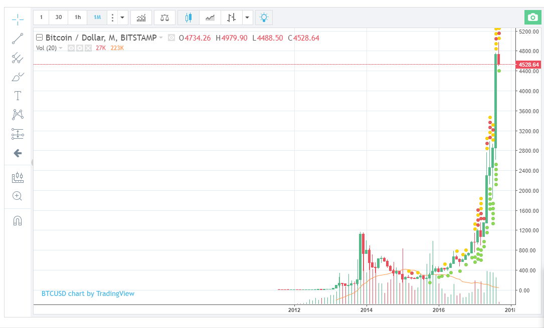Switch to area chart style
Image resolution: width=544 pixels, height=328 pixels.
pos(210,18)
